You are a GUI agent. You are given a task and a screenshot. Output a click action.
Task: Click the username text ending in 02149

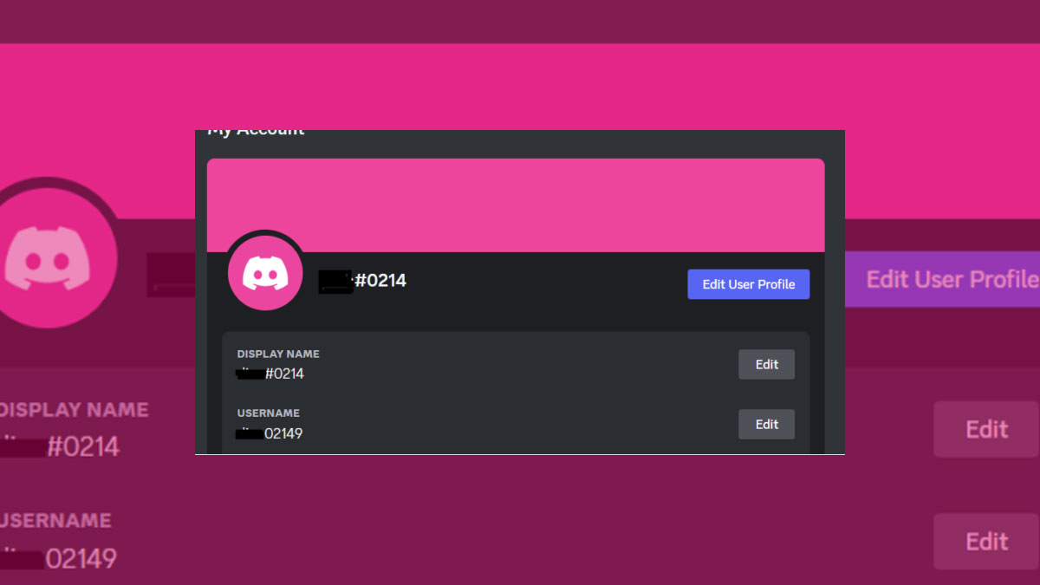269,433
